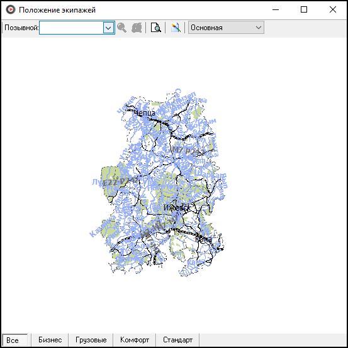Click the map brush edit icon
Screen dimensions: 348x348
(x=176, y=28)
